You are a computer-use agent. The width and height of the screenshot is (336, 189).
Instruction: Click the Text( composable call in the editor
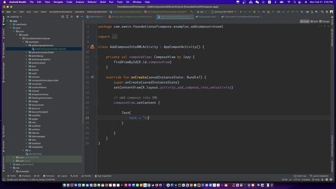coord(126,113)
